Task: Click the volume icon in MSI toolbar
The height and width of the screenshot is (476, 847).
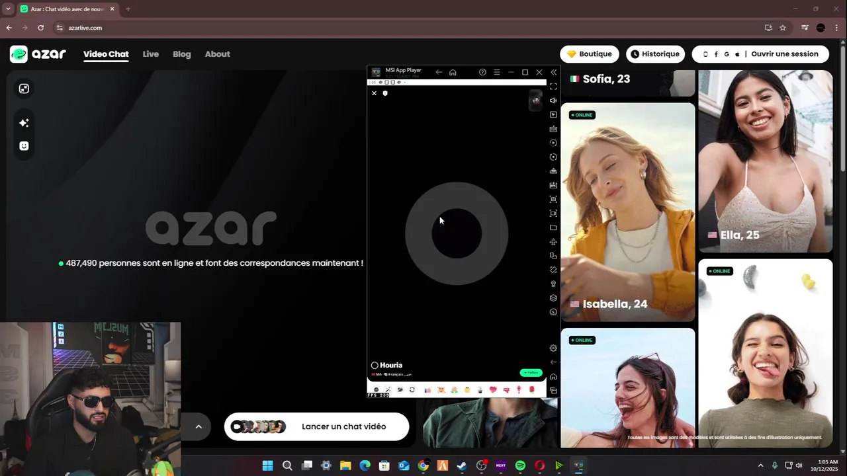Action: pos(553,100)
